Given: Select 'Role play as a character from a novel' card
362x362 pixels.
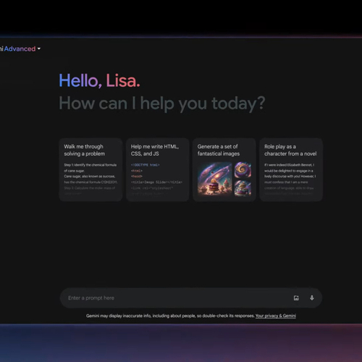Looking at the screenshot, I should point(291,169).
